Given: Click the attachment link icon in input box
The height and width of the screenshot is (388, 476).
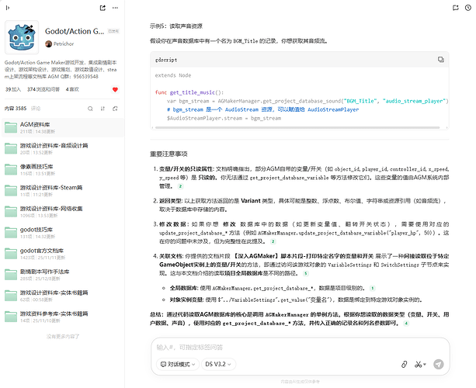Looking at the screenshot, I should tap(403, 363).
